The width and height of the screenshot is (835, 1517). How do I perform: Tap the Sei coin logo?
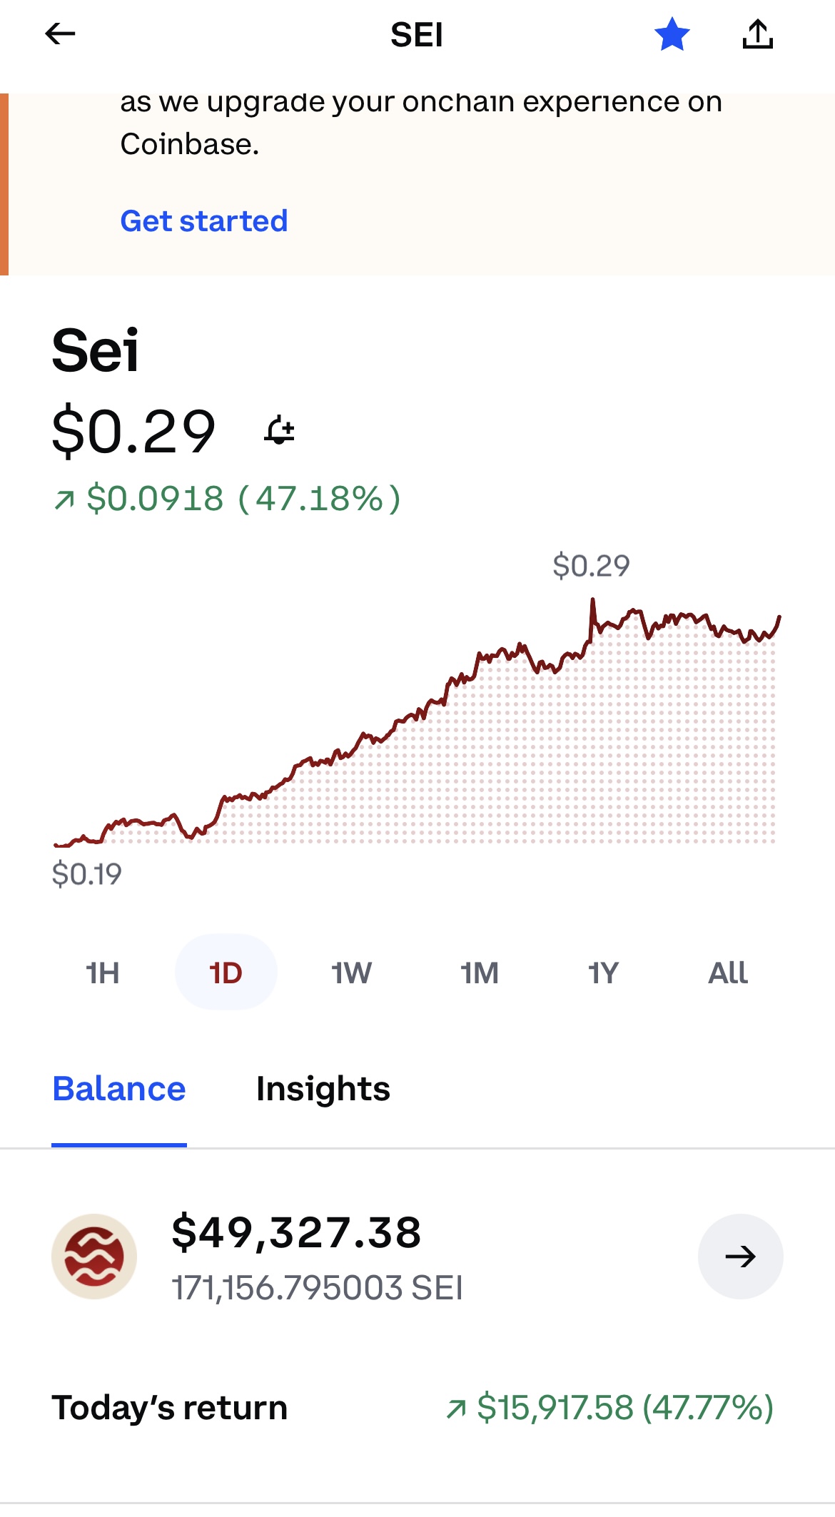coord(94,1256)
